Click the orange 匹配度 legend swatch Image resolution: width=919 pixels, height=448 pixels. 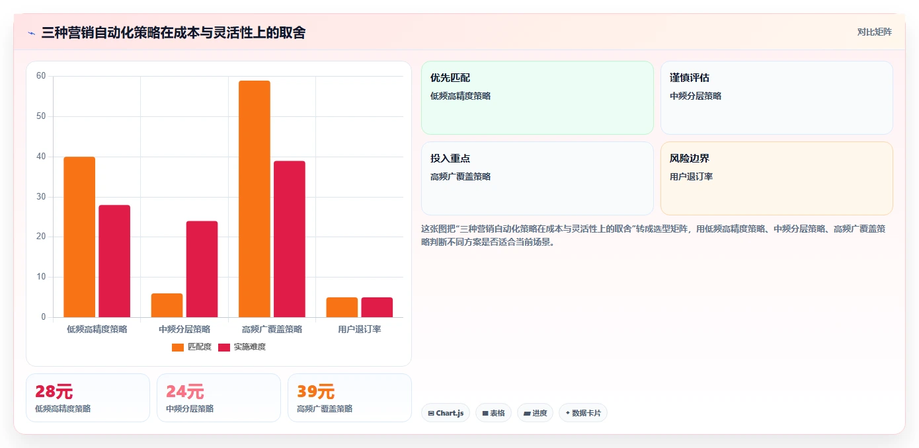[178, 347]
